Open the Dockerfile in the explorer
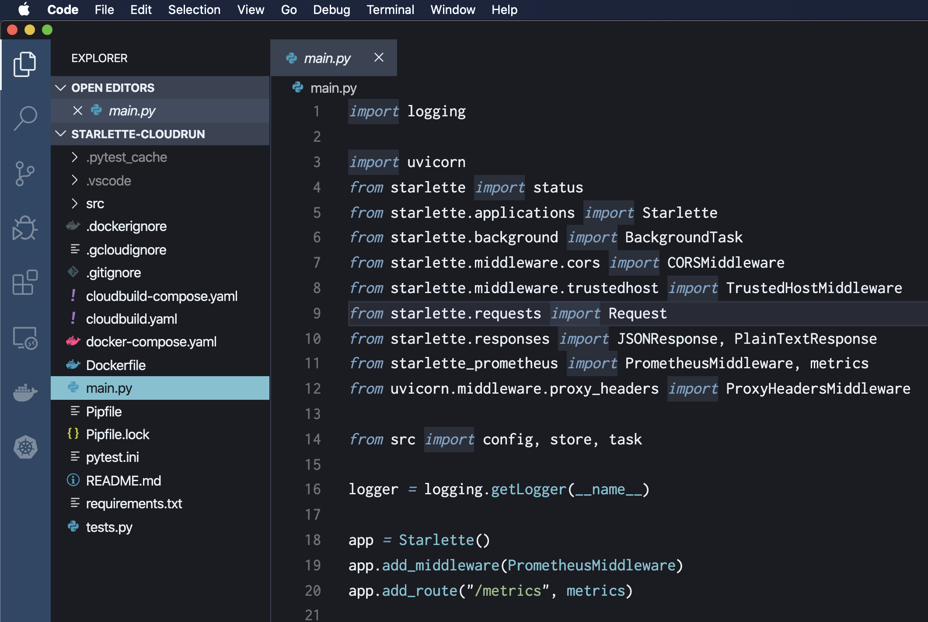 click(x=160, y=365)
